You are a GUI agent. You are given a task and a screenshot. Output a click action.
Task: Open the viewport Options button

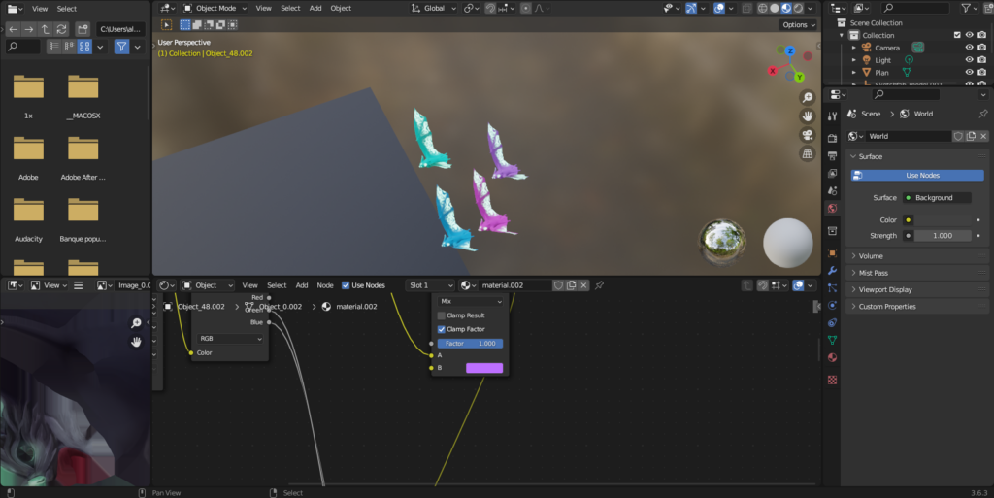tap(797, 24)
